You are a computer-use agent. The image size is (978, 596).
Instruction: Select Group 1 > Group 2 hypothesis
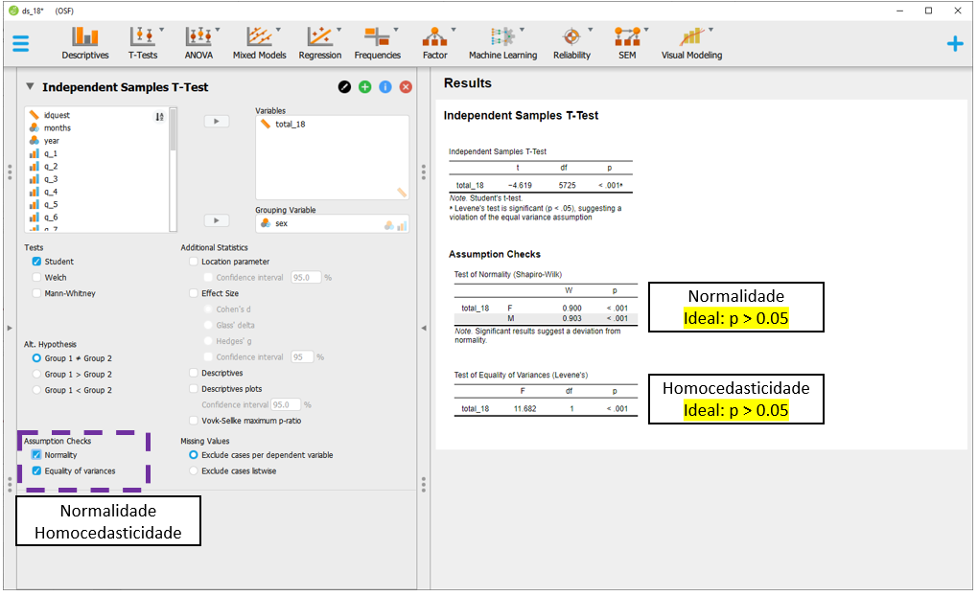click(x=37, y=374)
